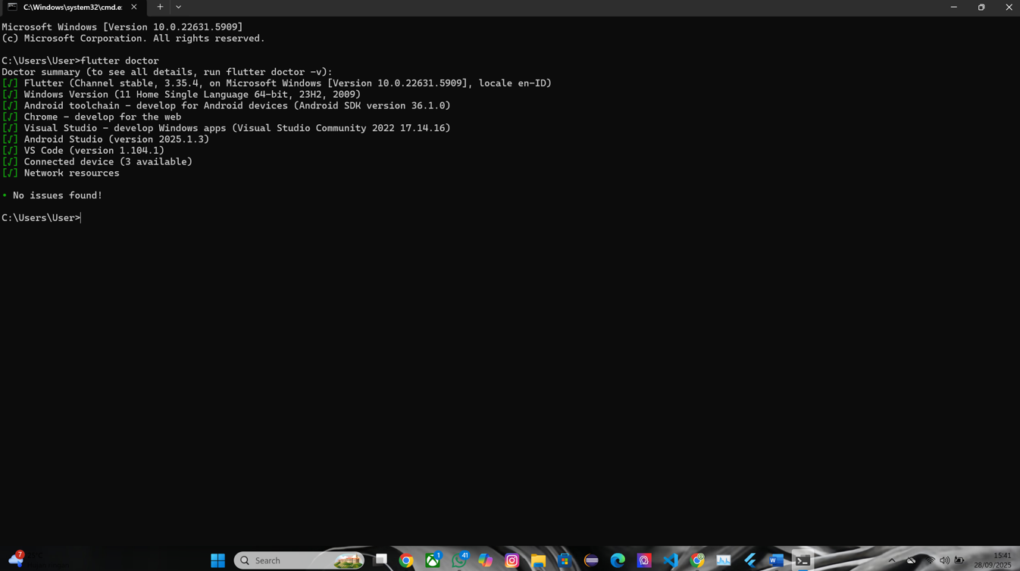Launch the Xbox app from the taskbar
The image size is (1020, 571).
point(432,560)
